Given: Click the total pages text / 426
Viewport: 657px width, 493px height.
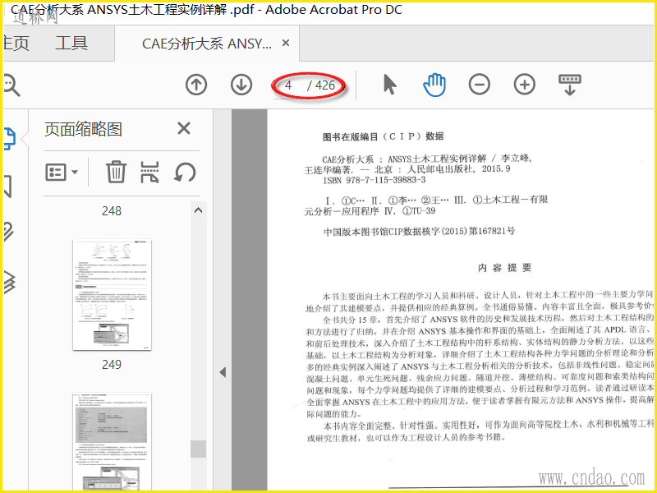Looking at the screenshot, I should pyautogui.click(x=321, y=85).
